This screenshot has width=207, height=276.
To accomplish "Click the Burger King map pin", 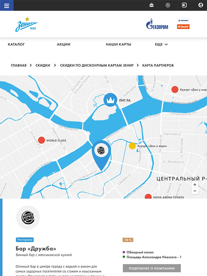I will point(101,155).
